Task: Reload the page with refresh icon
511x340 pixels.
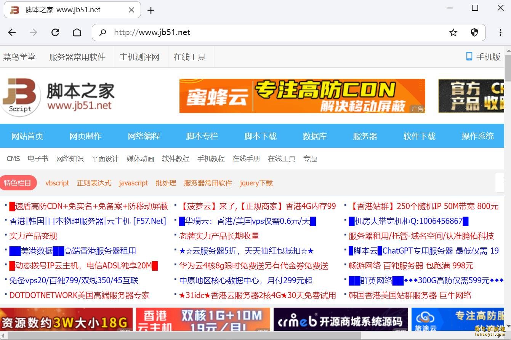Action: point(55,32)
